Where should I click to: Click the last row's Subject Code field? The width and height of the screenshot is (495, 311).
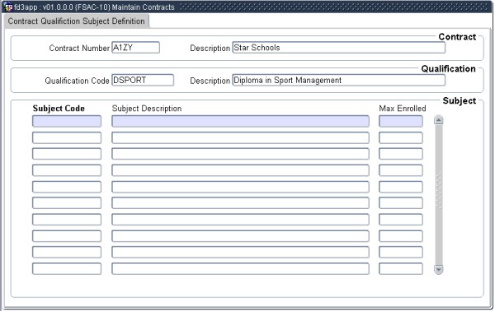pos(67,268)
